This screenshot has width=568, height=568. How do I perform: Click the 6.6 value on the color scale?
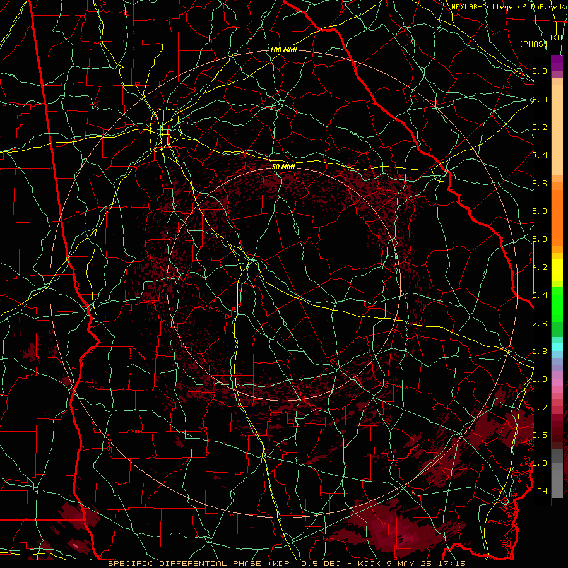pyautogui.click(x=540, y=183)
